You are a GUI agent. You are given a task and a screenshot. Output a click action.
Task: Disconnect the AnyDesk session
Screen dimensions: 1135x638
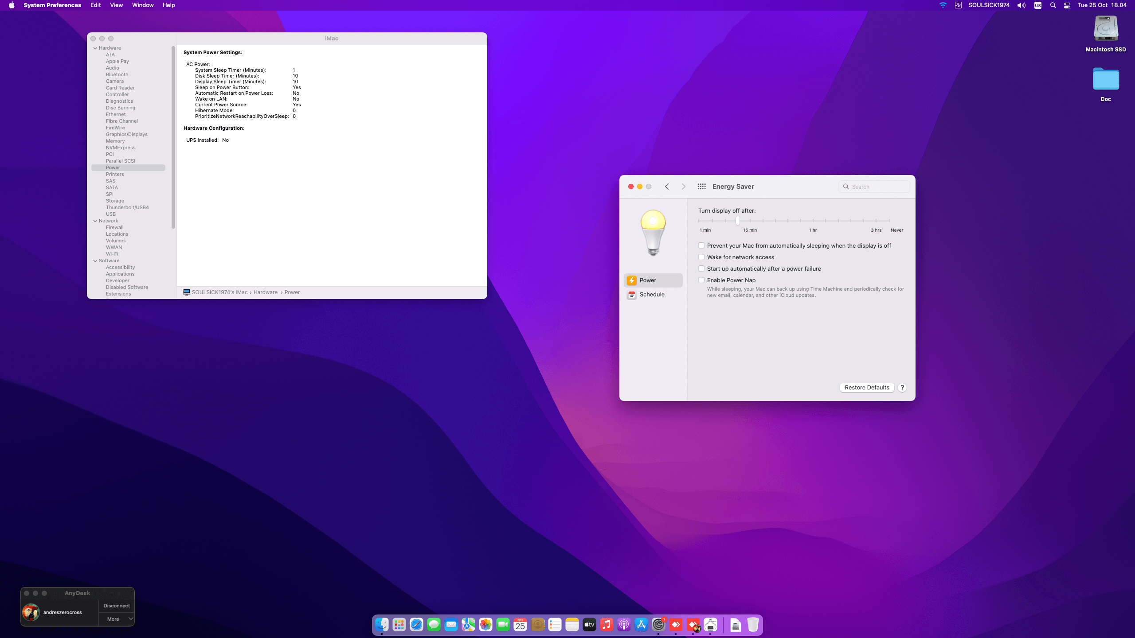pyautogui.click(x=117, y=606)
